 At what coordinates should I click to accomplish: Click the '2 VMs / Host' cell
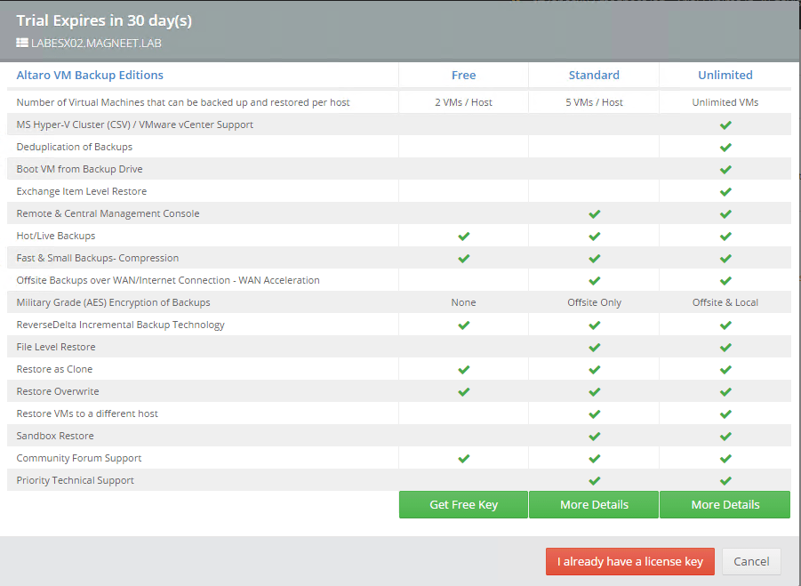coord(463,102)
